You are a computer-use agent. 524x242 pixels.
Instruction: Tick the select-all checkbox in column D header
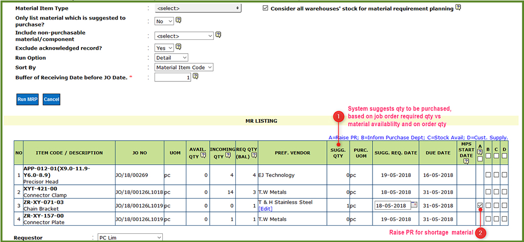pyautogui.click(x=504, y=156)
